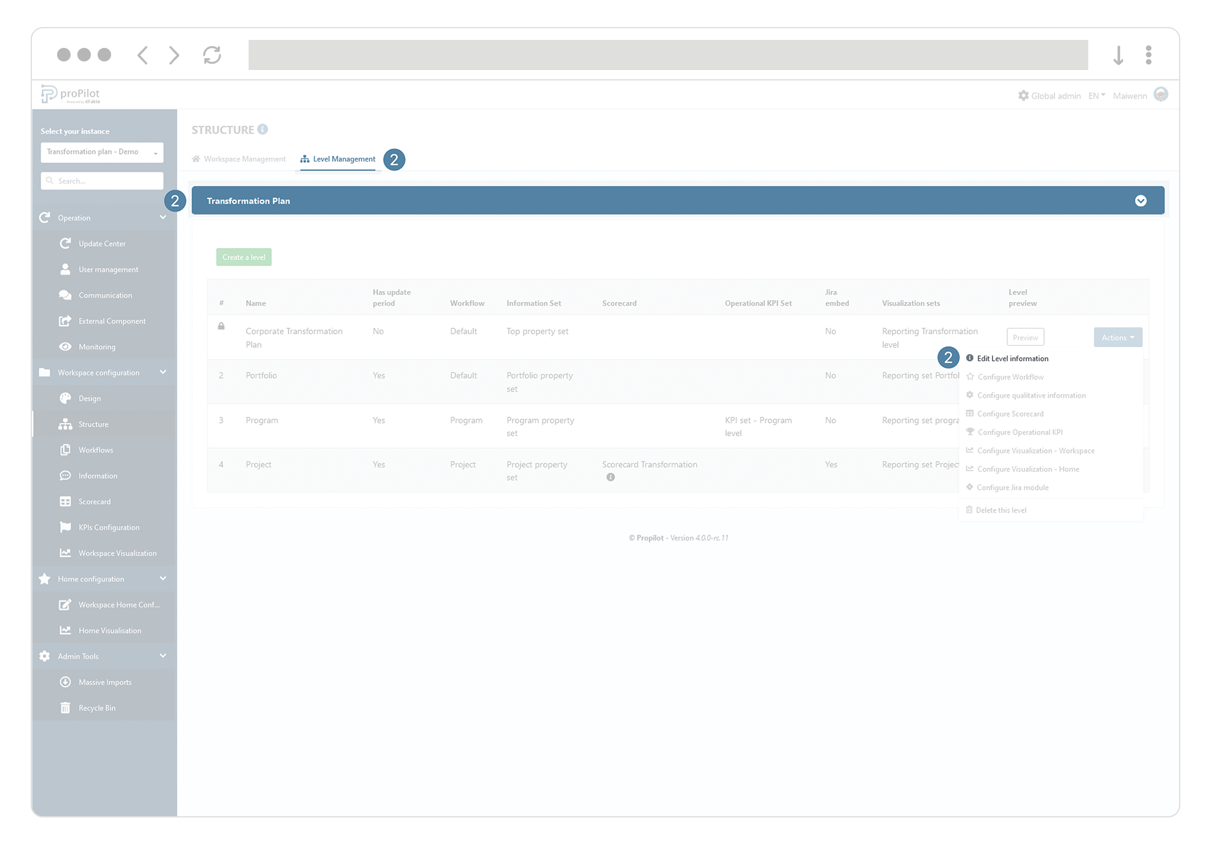
Task: Open the EN language dropdown
Action: click(1096, 96)
